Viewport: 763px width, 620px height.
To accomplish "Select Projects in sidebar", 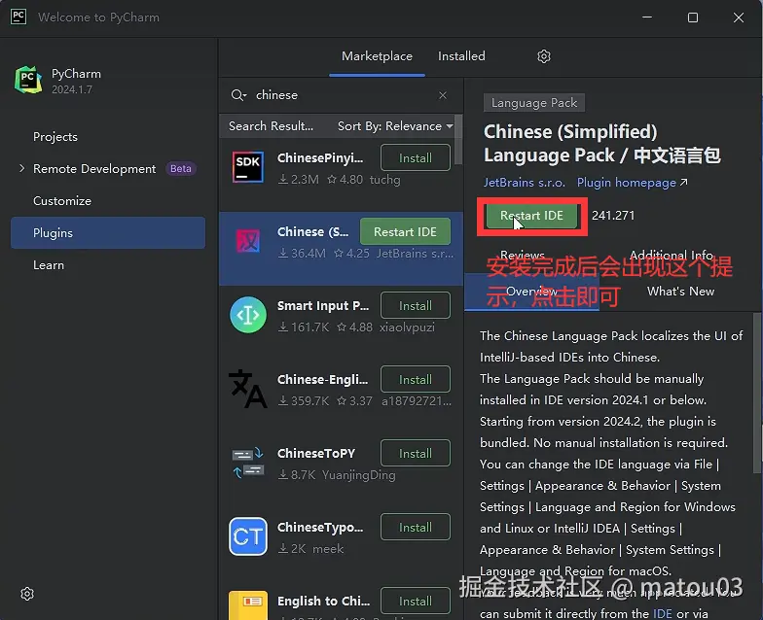I will pyautogui.click(x=54, y=137).
